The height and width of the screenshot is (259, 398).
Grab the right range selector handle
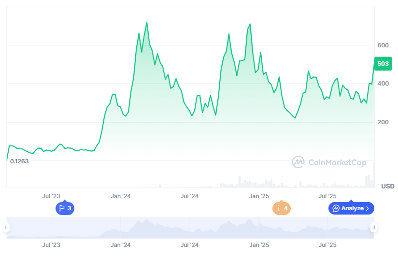(373, 228)
